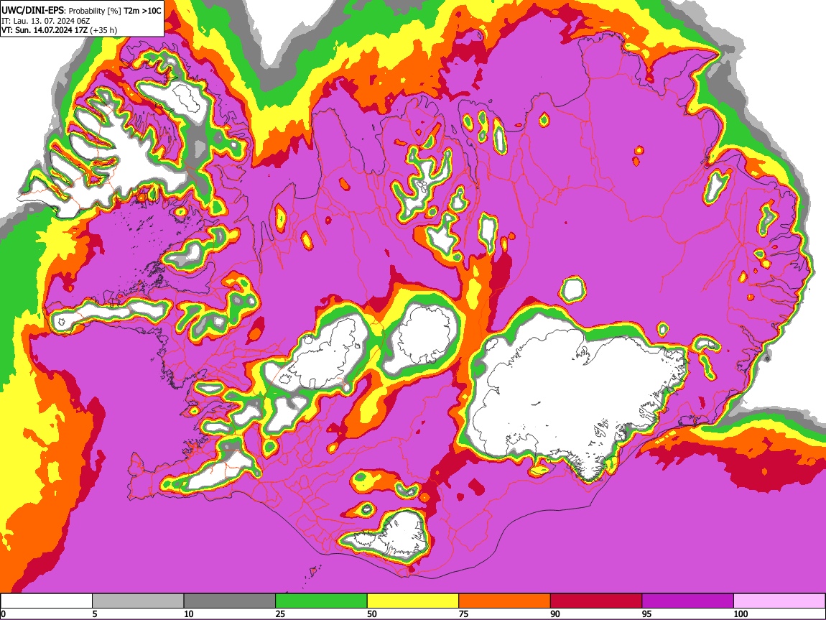Viewport: 826px width, 620px height.
Task: Click the legend value '95'
Action: point(647,614)
